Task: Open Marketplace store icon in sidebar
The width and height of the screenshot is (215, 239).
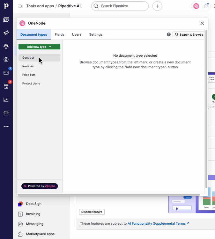Action: pyautogui.click(x=6, y=113)
